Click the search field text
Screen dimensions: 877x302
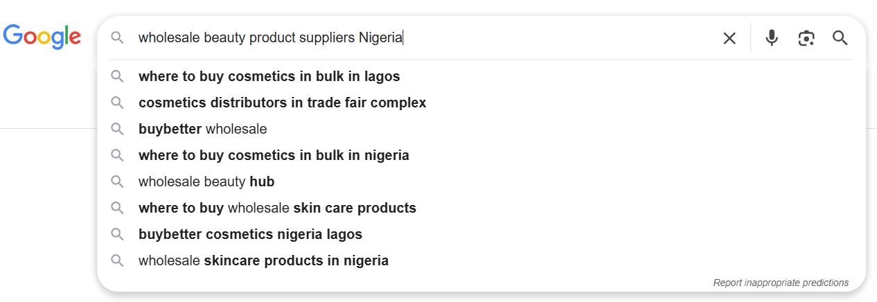pos(270,38)
